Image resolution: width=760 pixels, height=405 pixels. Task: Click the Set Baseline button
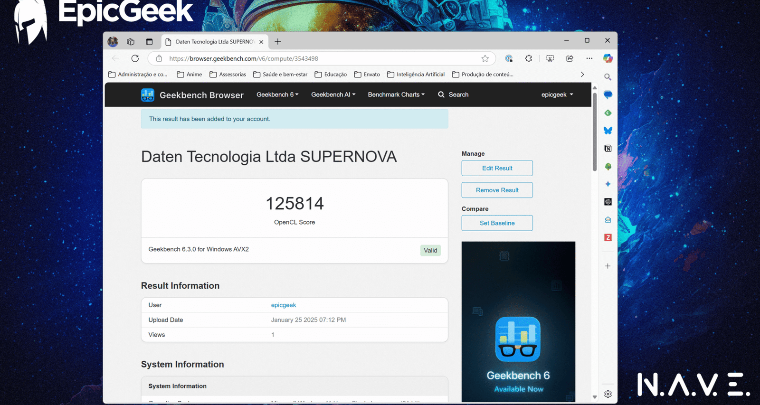pos(497,223)
